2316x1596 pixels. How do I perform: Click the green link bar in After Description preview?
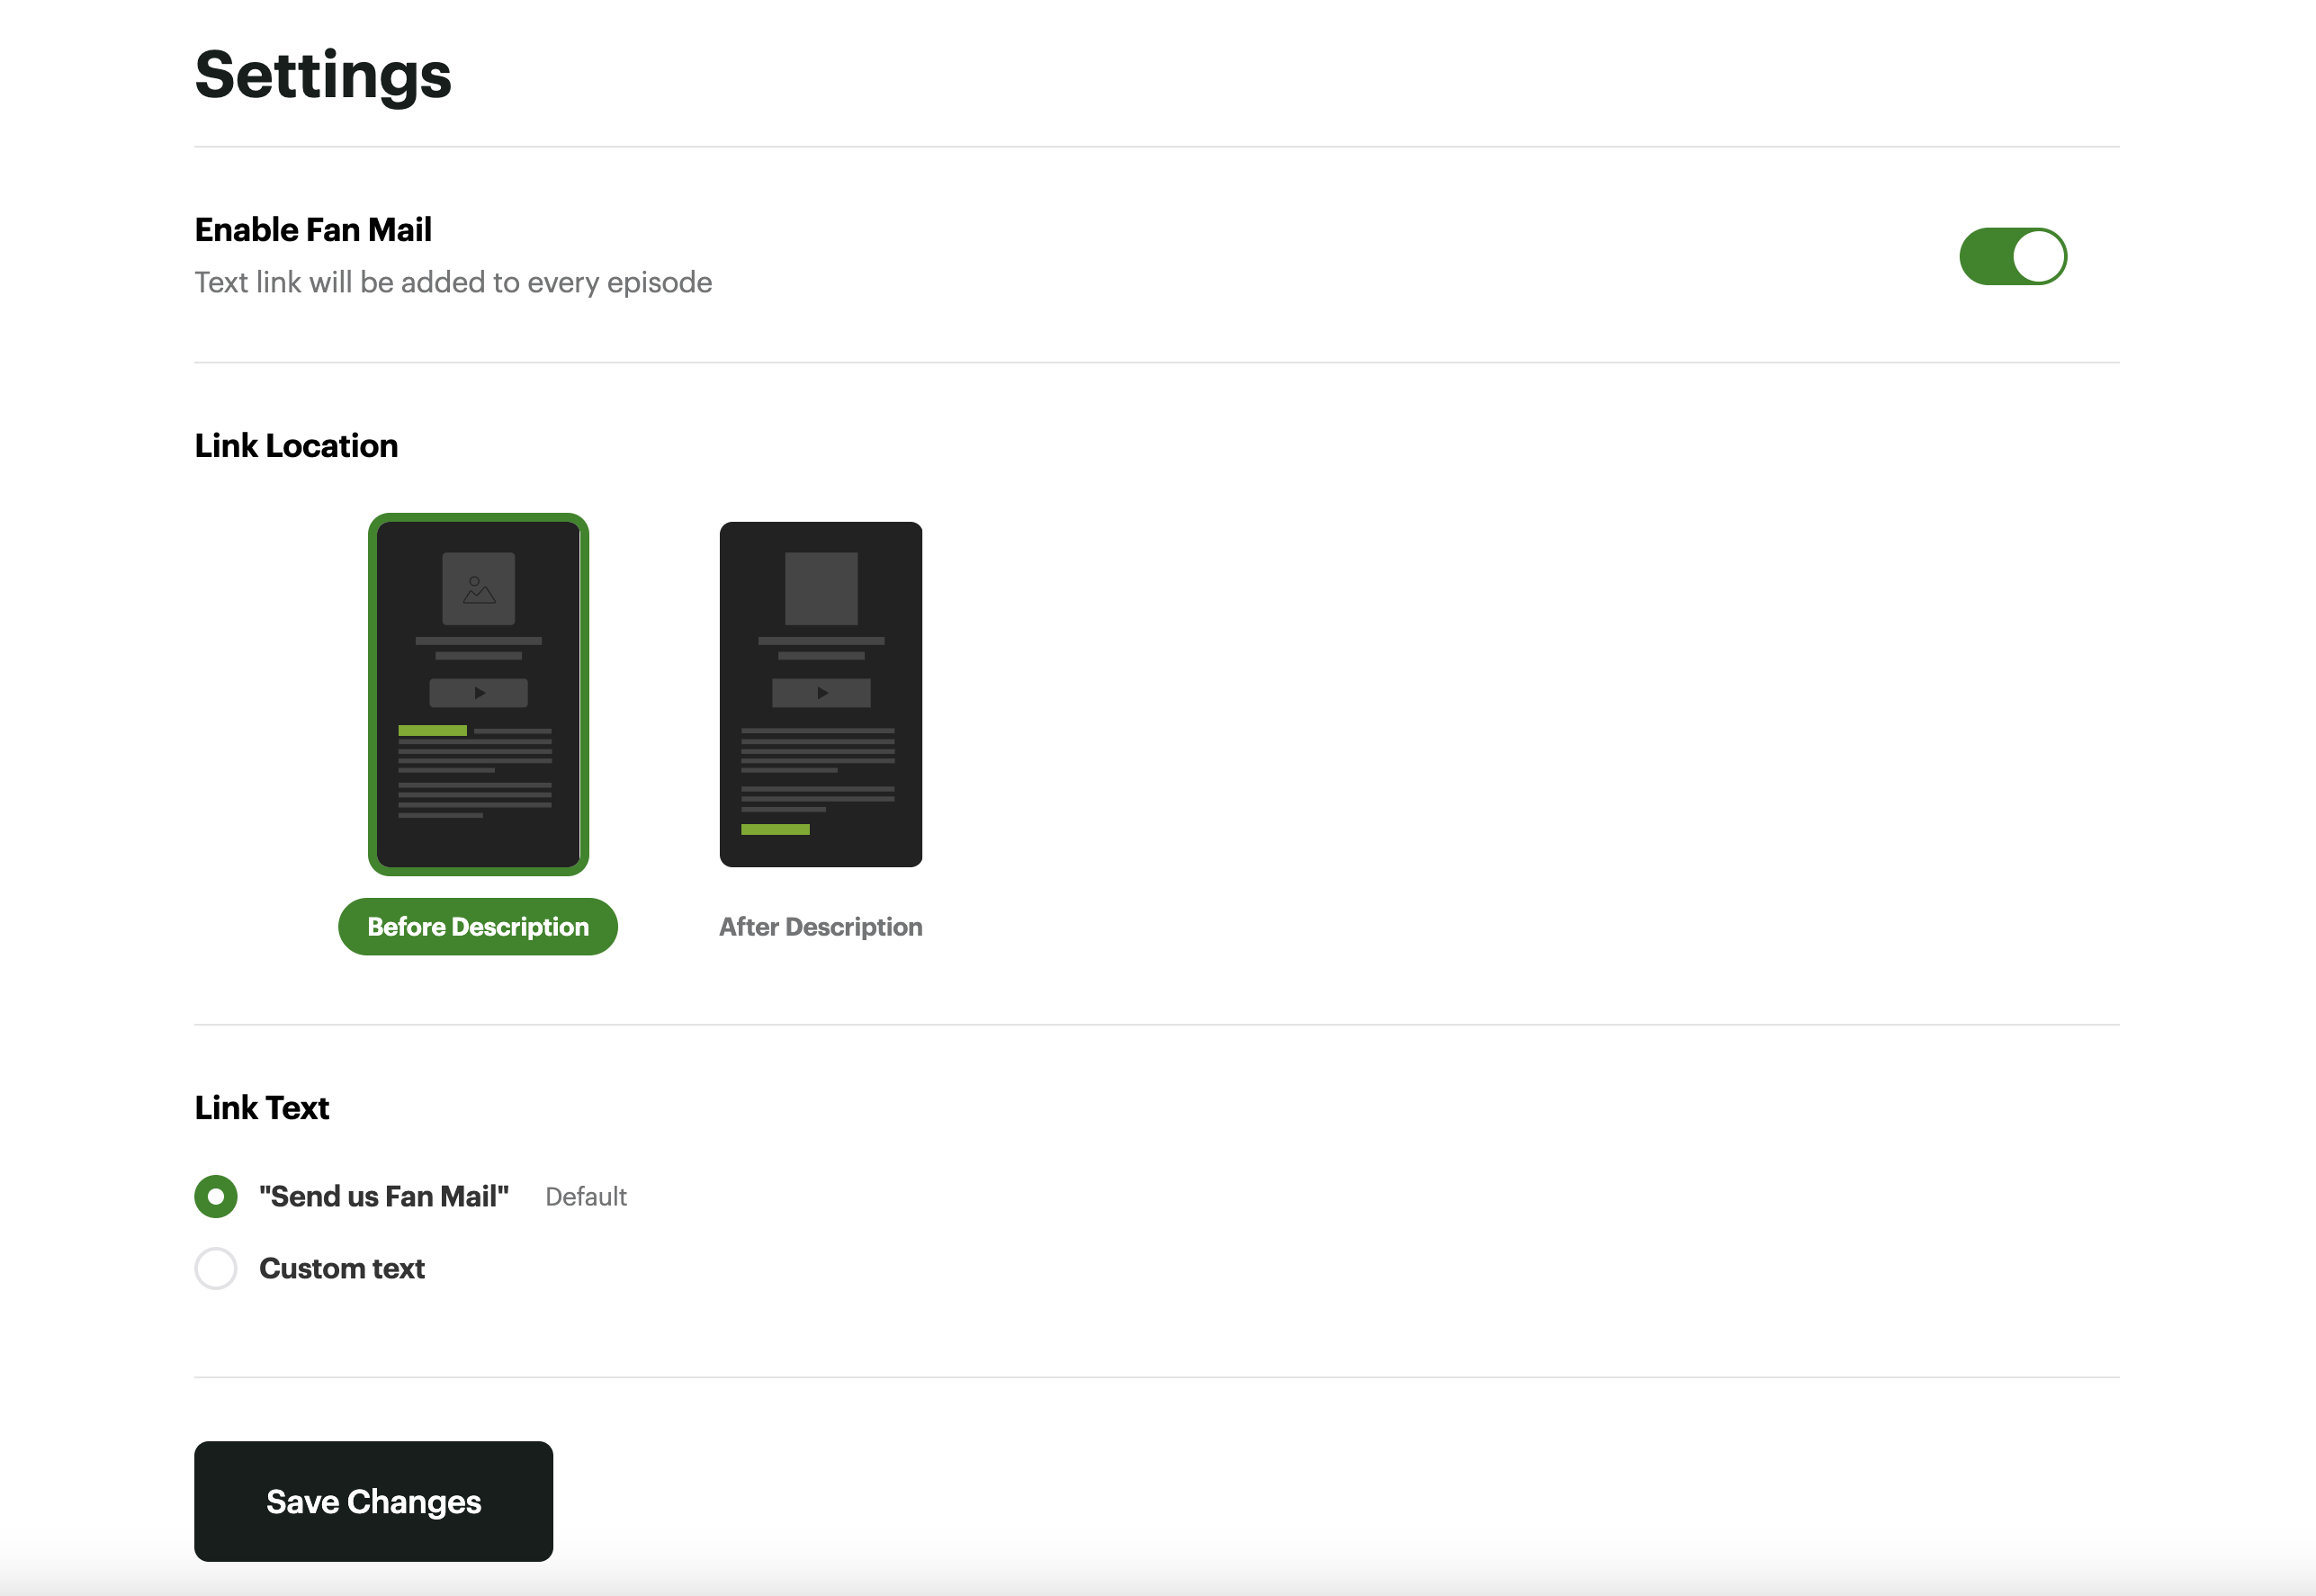pos(775,829)
